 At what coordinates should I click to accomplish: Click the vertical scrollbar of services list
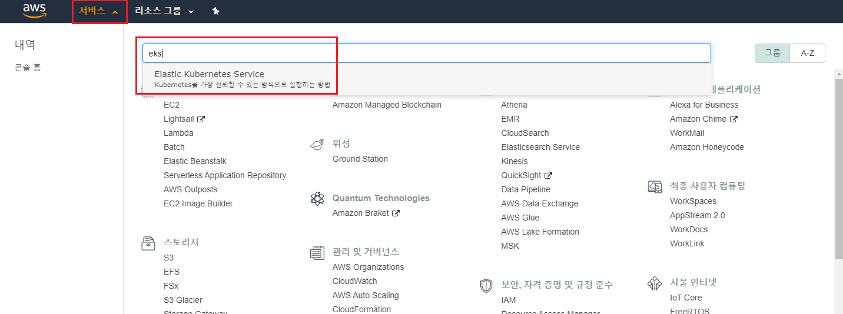839,168
